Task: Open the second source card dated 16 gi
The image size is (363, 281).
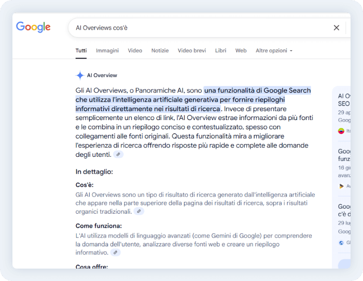Action: click(x=343, y=163)
